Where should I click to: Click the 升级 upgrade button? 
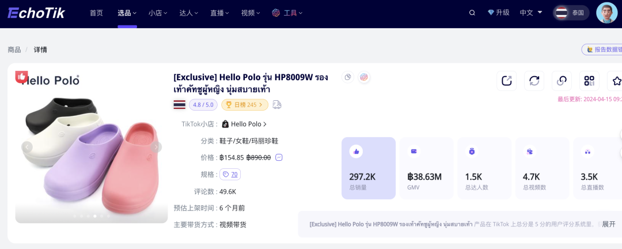tap(499, 13)
